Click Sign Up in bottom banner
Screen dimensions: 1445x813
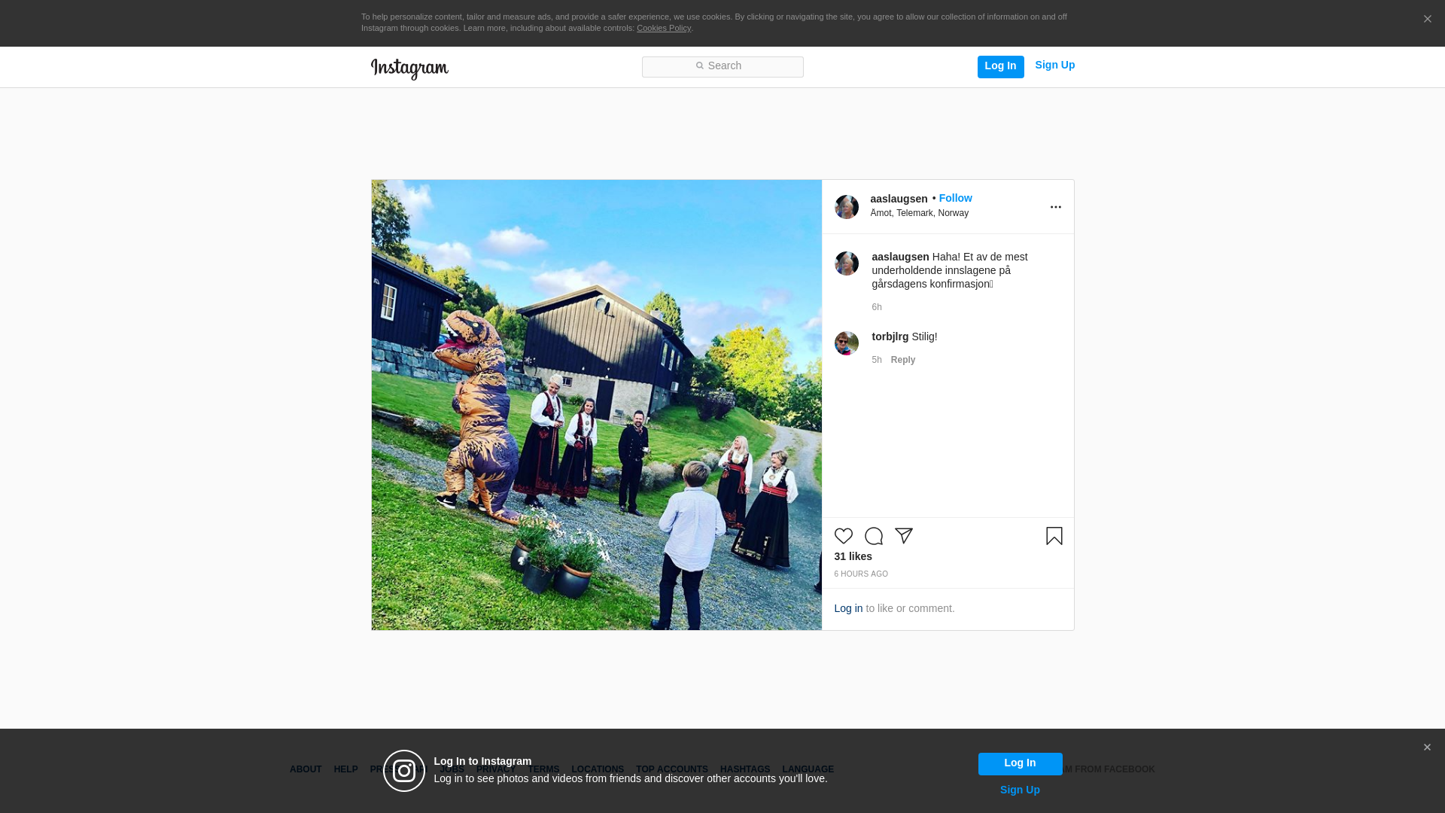(1020, 790)
